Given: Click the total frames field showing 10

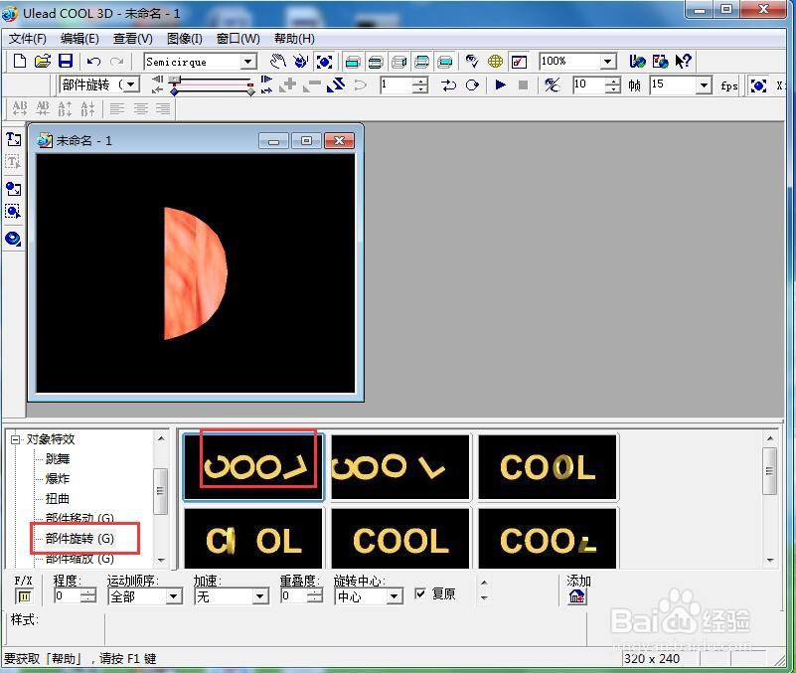Looking at the screenshot, I should [x=589, y=84].
